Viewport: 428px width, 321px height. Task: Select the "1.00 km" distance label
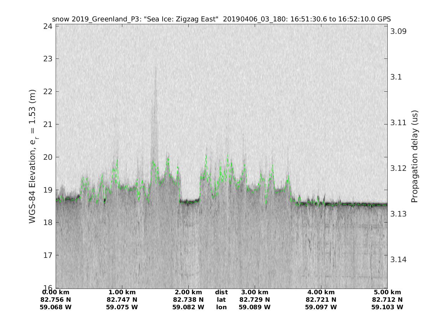click(x=122, y=292)
